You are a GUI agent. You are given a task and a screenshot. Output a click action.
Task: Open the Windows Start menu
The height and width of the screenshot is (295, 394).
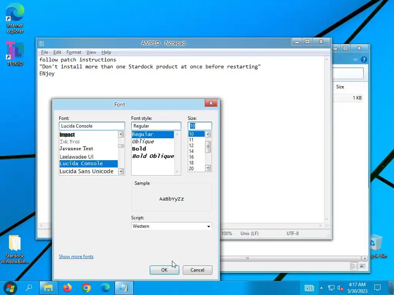[x=10, y=288]
